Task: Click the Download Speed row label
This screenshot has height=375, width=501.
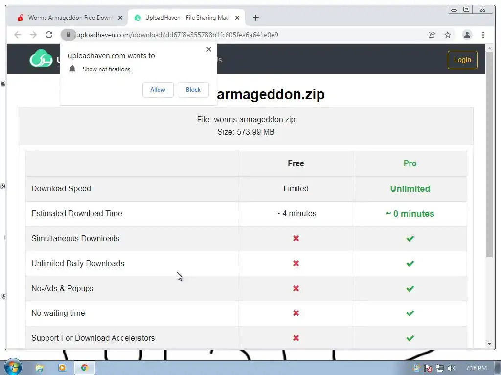Action: [x=61, y=189]
